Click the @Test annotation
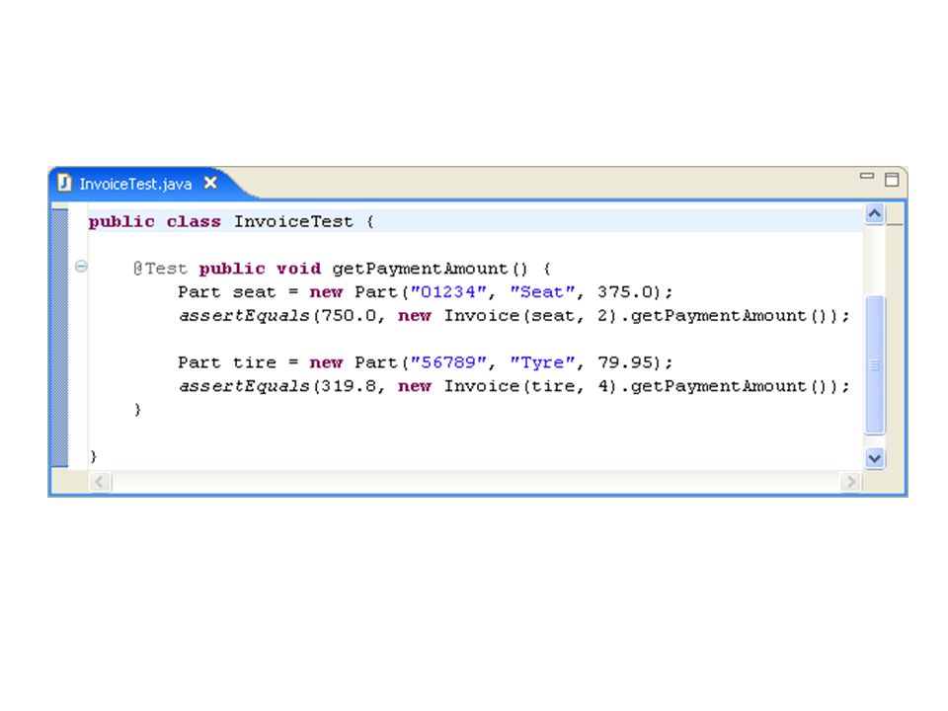This screenshot has width=948, height=711. pyautogui.click(x=160, y=269)
